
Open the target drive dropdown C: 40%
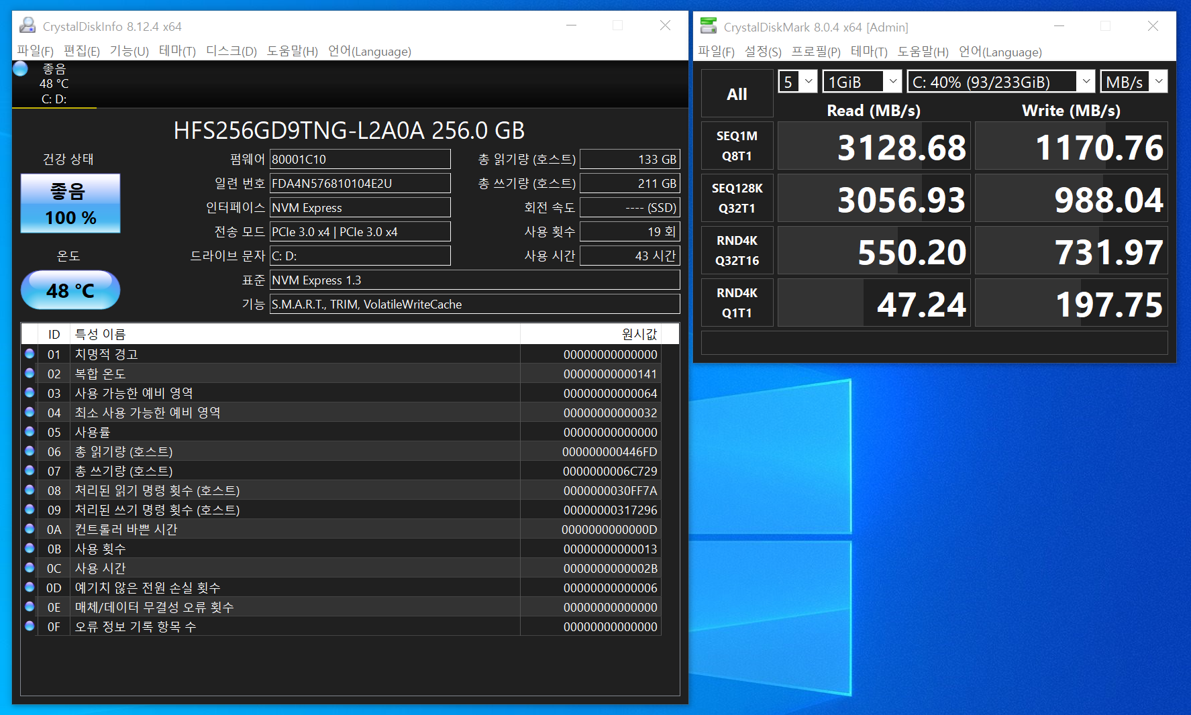coord(1001,82)
